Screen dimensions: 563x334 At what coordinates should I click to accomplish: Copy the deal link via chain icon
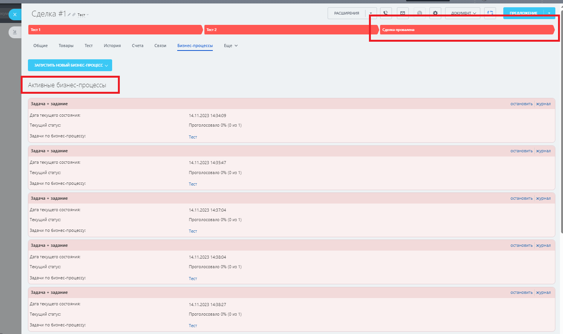point(74,15)
